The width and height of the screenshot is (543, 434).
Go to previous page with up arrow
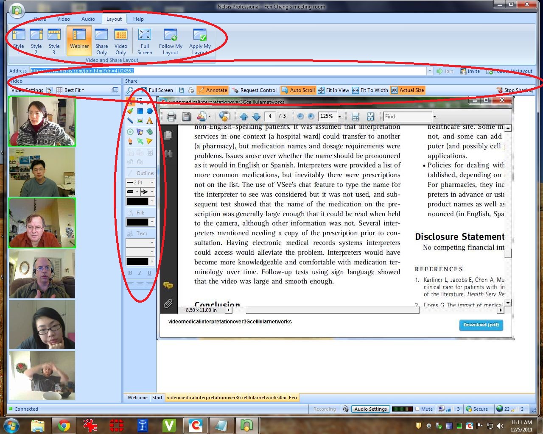pos(244,116)
